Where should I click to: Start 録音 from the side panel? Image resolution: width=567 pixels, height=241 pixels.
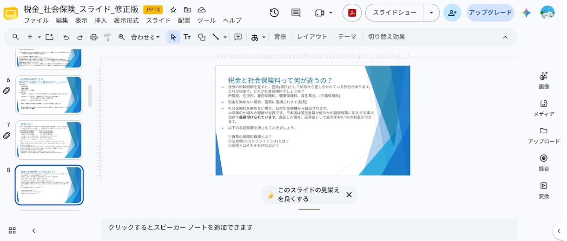tap(544, 163)
